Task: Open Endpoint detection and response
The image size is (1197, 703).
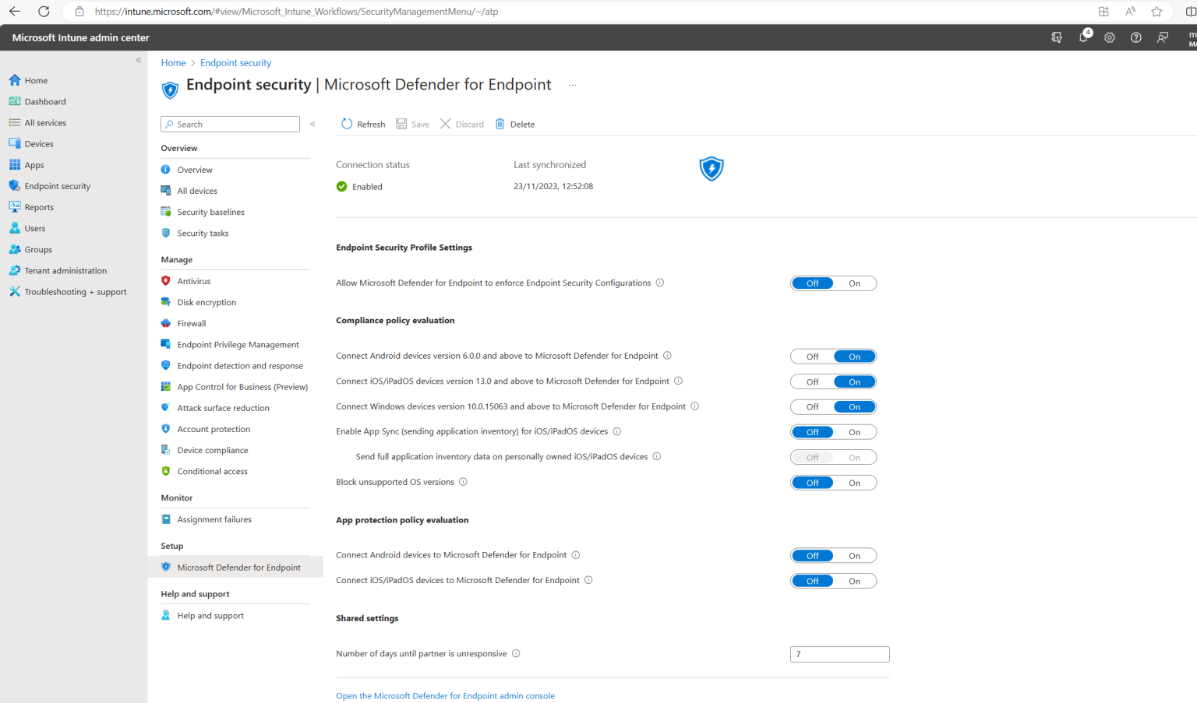Action: pyautogui.click(x=240, y=365)
